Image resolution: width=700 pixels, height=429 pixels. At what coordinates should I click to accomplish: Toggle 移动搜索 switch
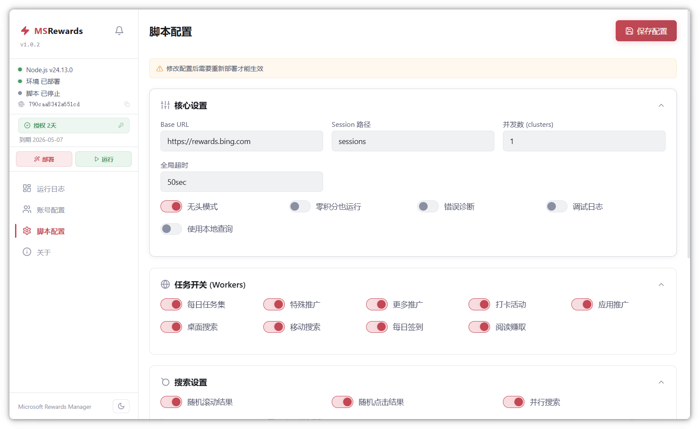274,327
